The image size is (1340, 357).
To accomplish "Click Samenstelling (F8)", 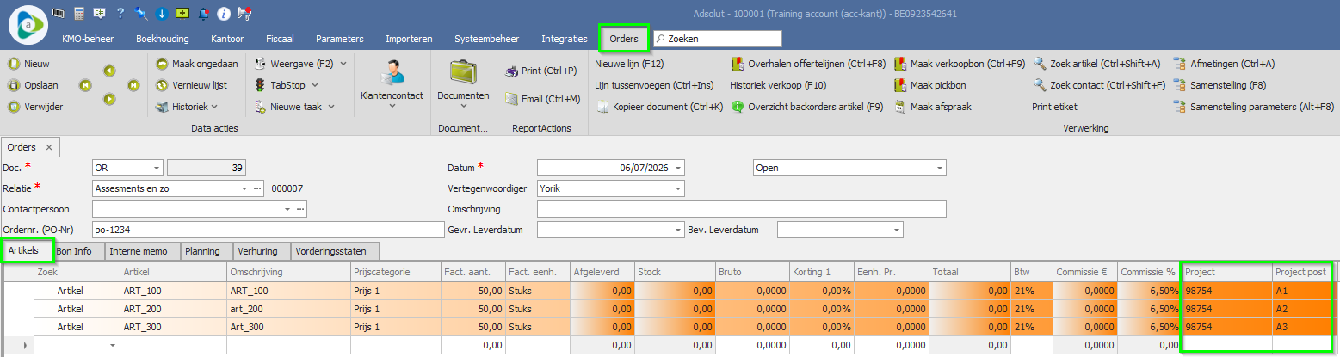I will [x=1220, y=85].
